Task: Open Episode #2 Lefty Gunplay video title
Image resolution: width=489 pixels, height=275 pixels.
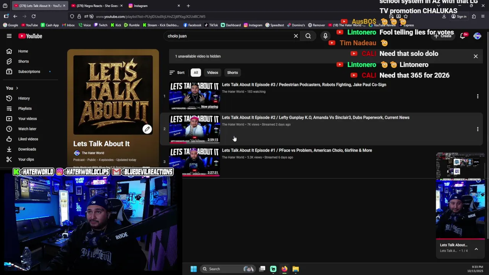Action: [316, 118]
